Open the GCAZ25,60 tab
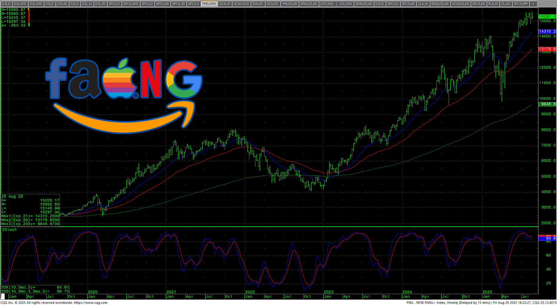Image resolution: width=557 pixels, height=305 pixels. 460,4
